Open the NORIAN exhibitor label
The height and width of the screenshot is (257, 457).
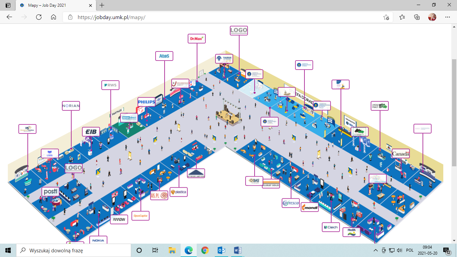pyautogui.click(x=71, y=106)
